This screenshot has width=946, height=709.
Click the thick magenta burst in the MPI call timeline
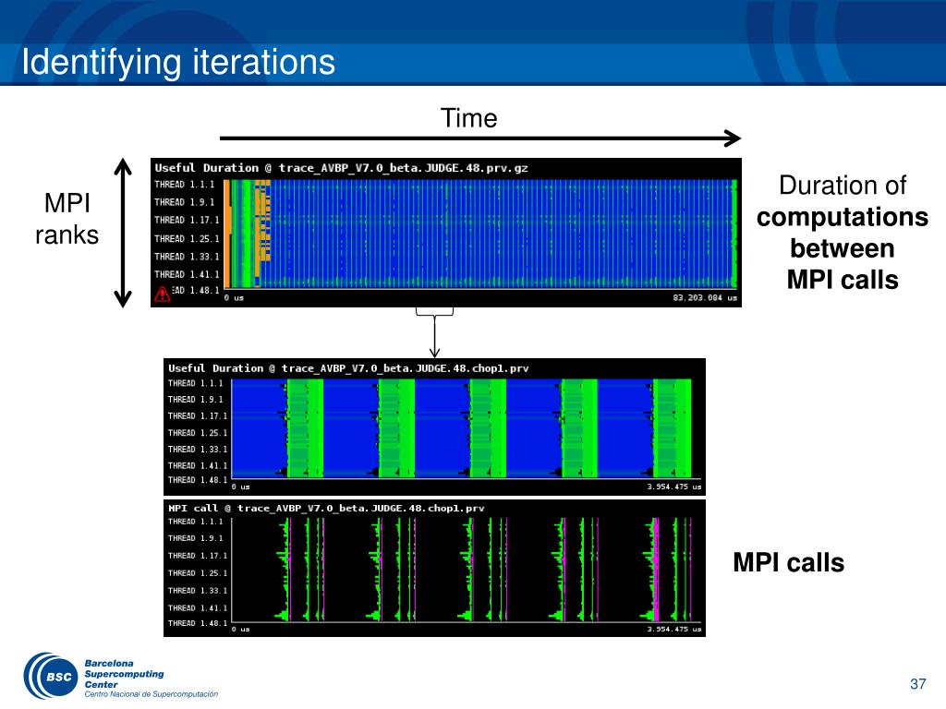pyautogui.click(x=656, y=570)
